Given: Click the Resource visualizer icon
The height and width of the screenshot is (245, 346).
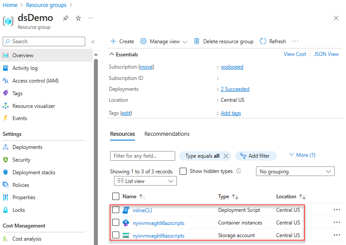Looking at the screenshot, I should coord(6,106).
